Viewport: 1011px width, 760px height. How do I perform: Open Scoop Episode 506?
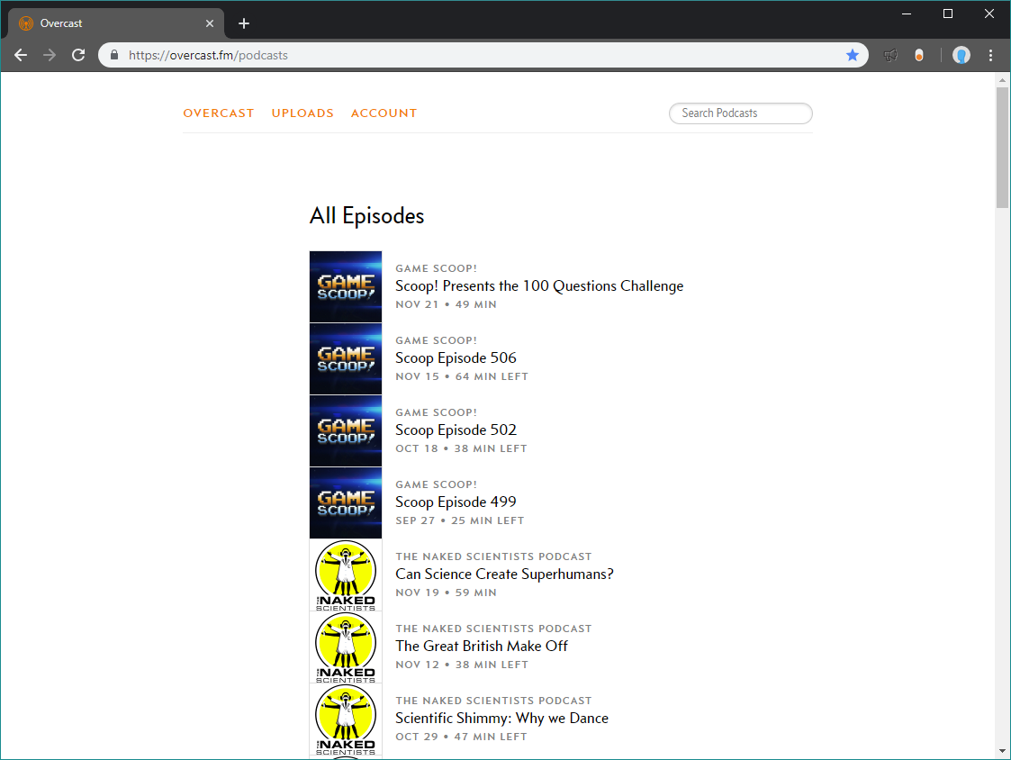click(x=456, y=358)
